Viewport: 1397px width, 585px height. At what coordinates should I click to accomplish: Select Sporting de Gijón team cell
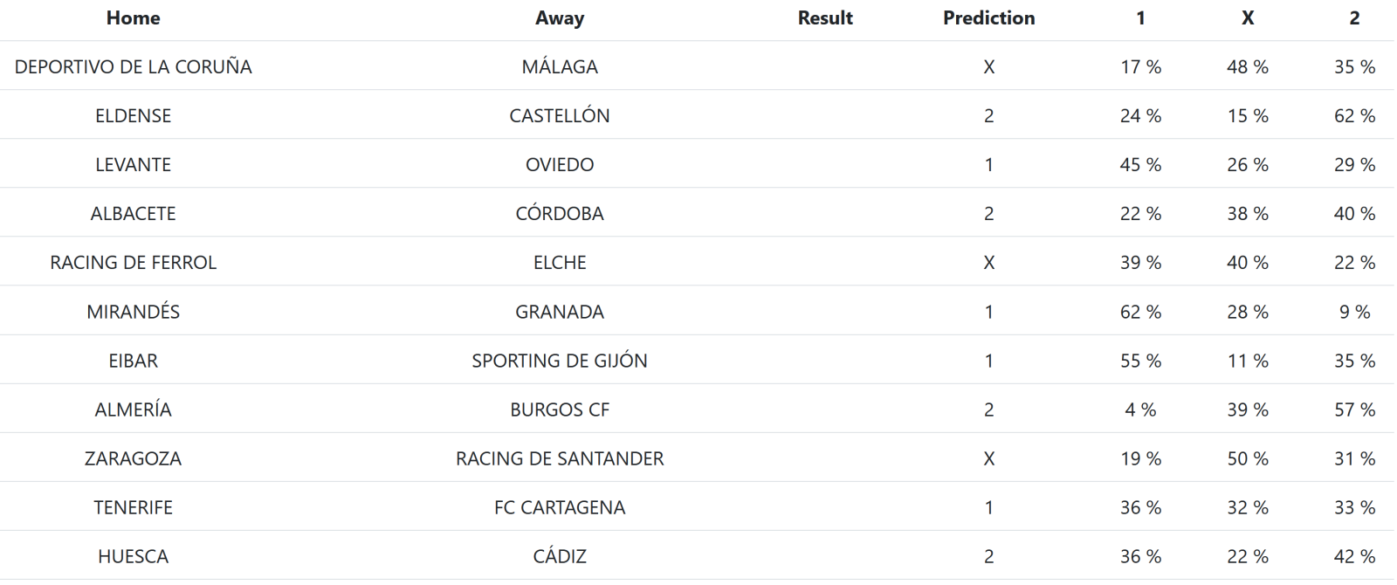coord(560,361)
